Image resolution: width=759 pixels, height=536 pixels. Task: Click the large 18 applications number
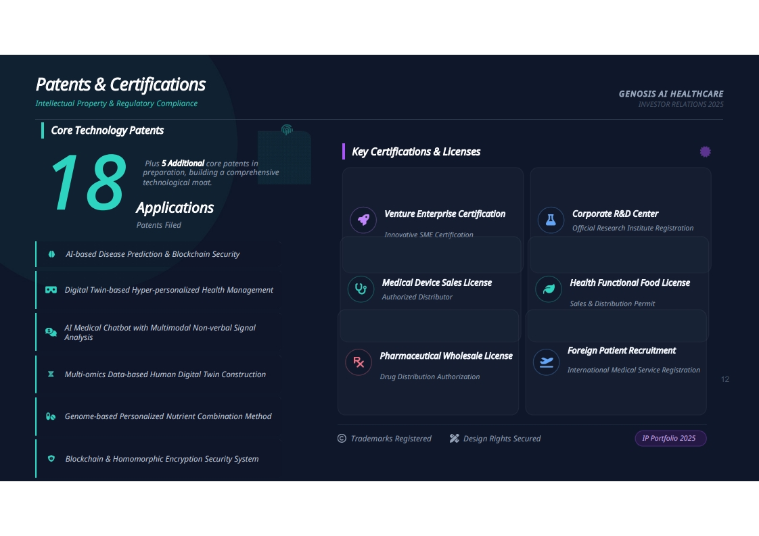coord(88,183)
